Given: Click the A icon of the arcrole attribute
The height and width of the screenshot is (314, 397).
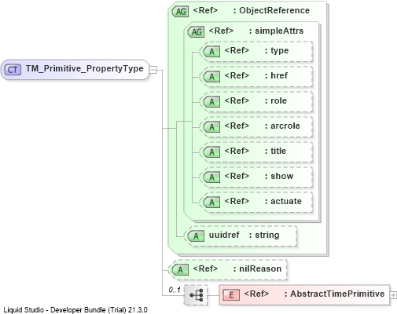Looking at the screenshot, I should (x=211, y=127).
